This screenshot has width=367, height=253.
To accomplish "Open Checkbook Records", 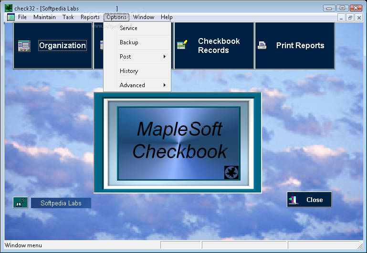I will (214, 46).
